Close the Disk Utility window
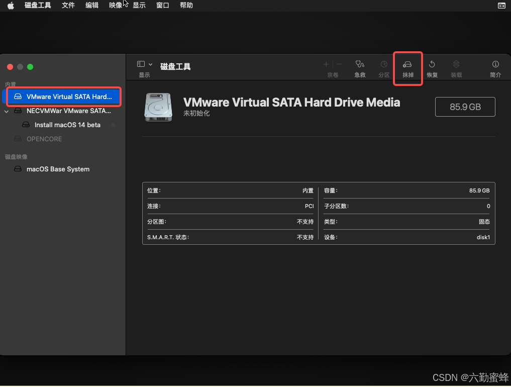 coord(10,67)
